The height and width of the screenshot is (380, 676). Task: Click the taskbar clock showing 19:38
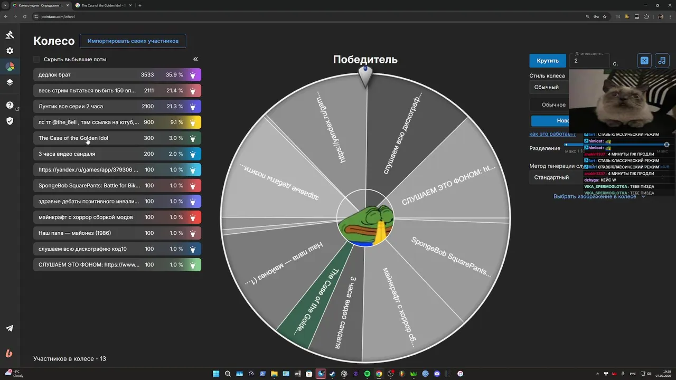click(x=663, y=374)
